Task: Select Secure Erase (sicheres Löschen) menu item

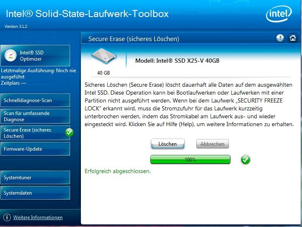Action: 35,133
